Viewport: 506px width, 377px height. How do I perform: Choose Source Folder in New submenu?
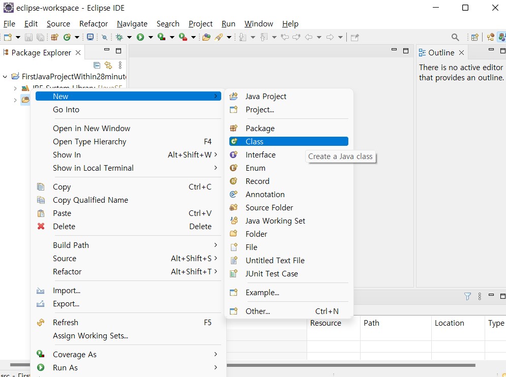point(289,208)
